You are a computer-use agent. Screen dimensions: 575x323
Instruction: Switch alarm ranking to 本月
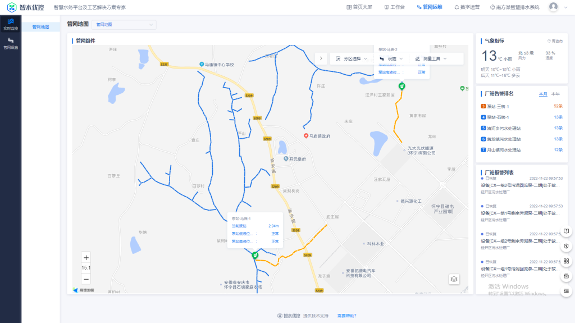pyautogui.click(x=543, y=94)
